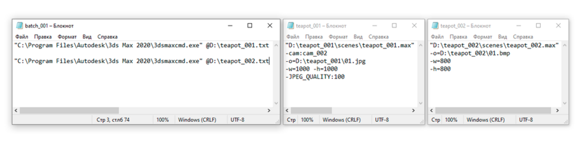Screen dimensions: 582x151
Task: Click Windows (CRLF) status in batch_001 window
Action: [197, 120]
